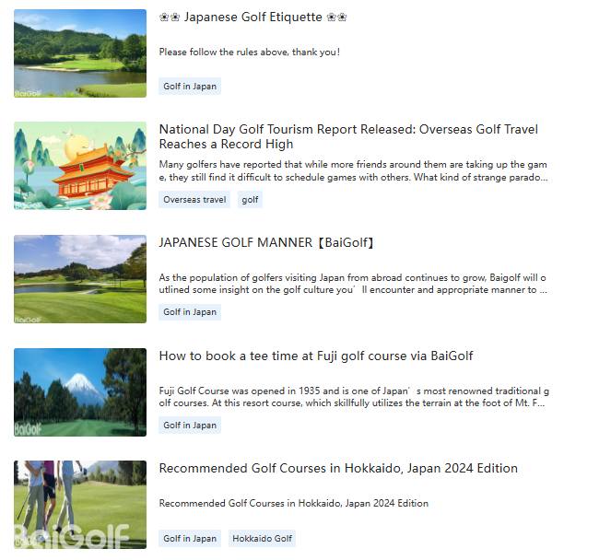Click the 'Please follow the rules above' description
The image size is (599, 560).
click(249, 52)
